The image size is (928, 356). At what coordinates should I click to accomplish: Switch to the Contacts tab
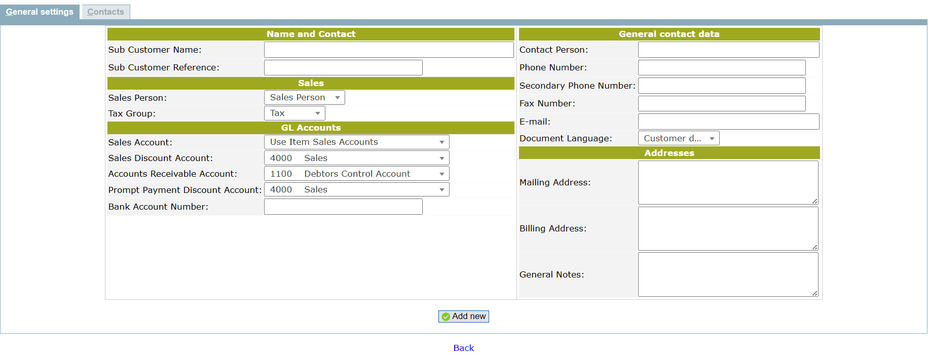(105, 12)
